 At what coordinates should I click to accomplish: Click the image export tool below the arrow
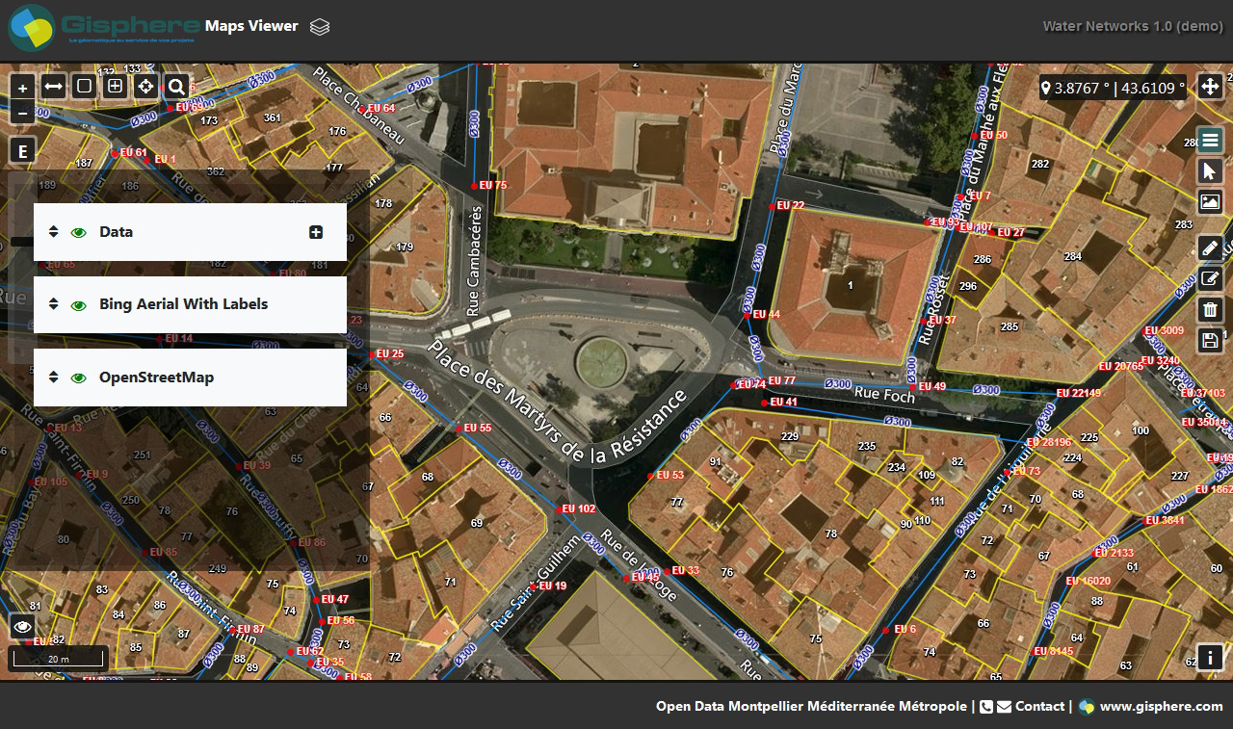point(1210,202)
